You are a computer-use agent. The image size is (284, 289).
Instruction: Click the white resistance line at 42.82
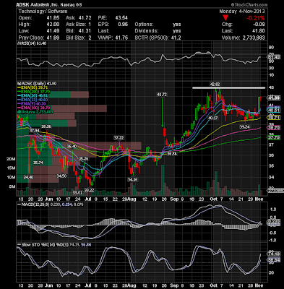point(228,88)
